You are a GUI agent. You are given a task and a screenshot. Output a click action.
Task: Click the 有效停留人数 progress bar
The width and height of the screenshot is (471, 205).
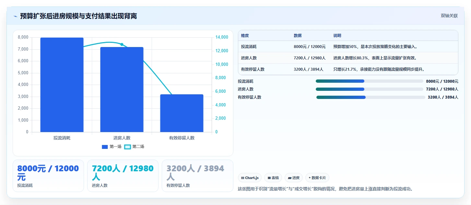371,97
